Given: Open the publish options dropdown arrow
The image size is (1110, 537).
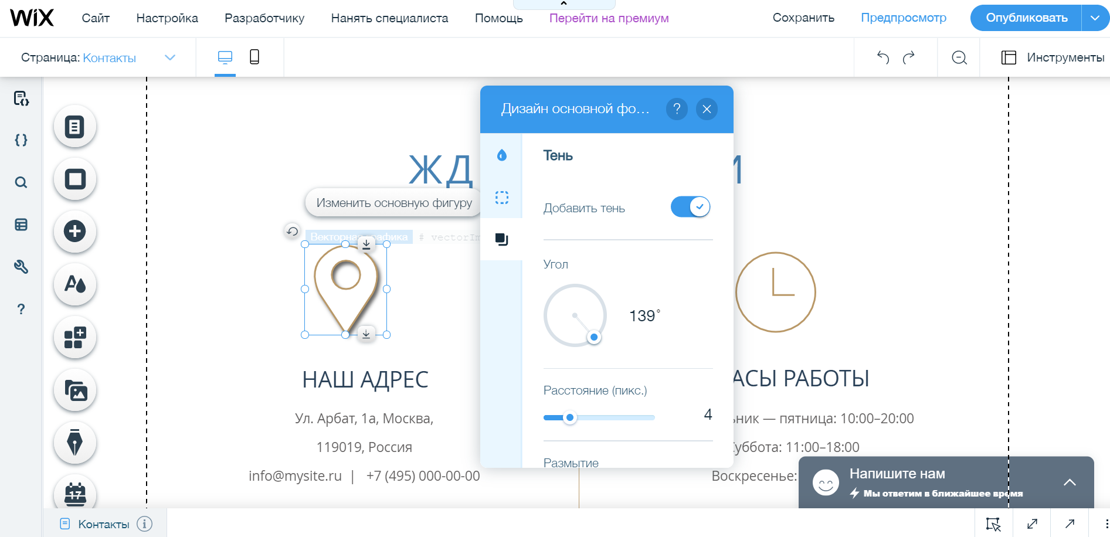Looking at the screenshot, I should click(1095, 18).
